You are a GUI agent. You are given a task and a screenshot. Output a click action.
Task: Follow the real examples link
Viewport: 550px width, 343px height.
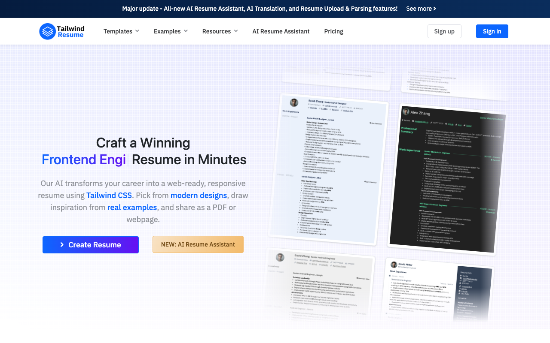click(x=132, y=208)
